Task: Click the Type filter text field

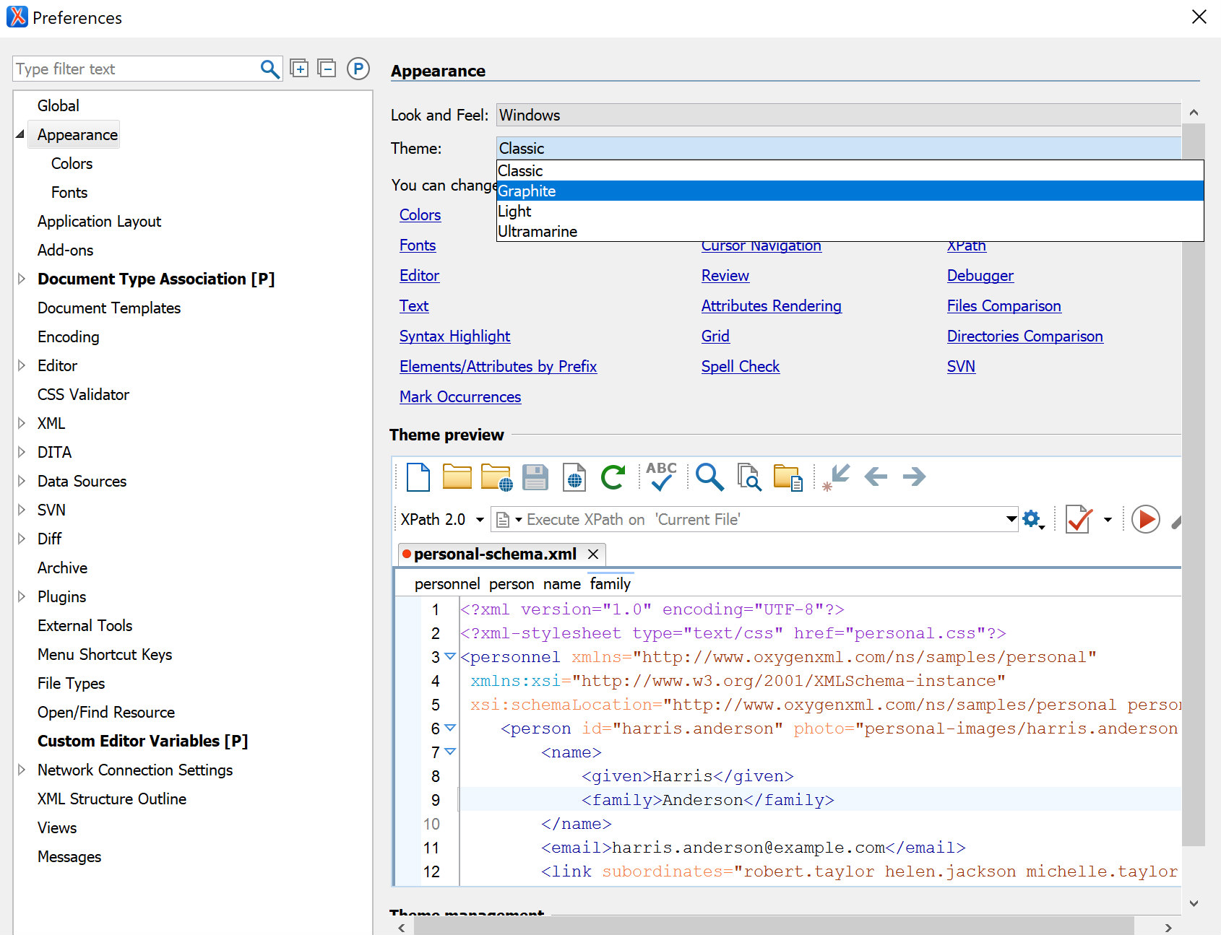Action: [136, 69]
